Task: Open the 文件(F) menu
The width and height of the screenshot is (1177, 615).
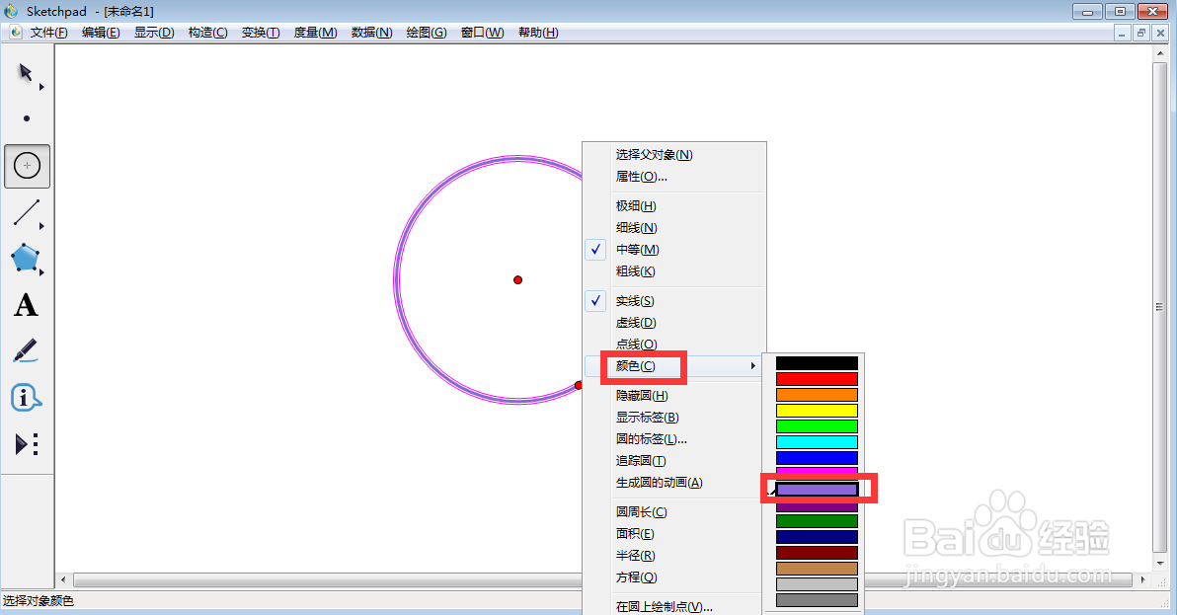Action: [x=48, y=33]
